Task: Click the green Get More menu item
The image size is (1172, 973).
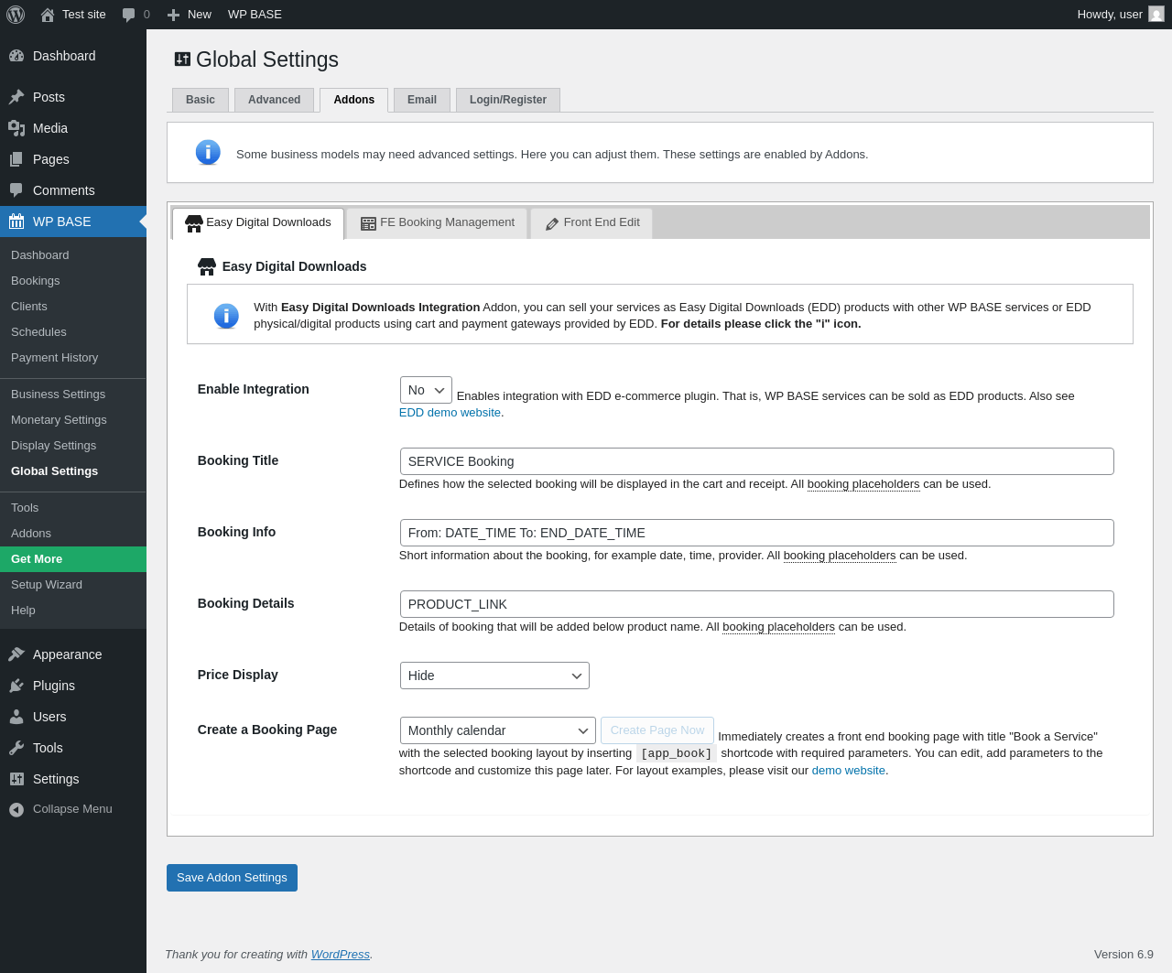Action: 37,559
